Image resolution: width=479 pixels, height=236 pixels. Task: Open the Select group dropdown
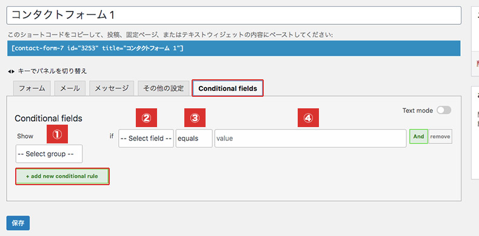(49, 154)
